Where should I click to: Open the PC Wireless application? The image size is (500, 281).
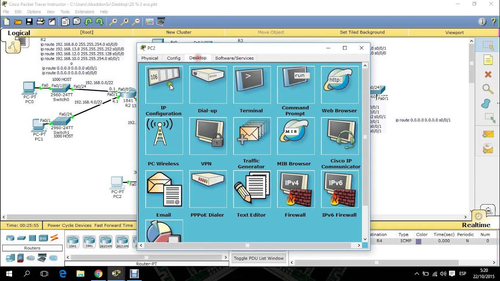pyautogui.click(x=164, y=136)
